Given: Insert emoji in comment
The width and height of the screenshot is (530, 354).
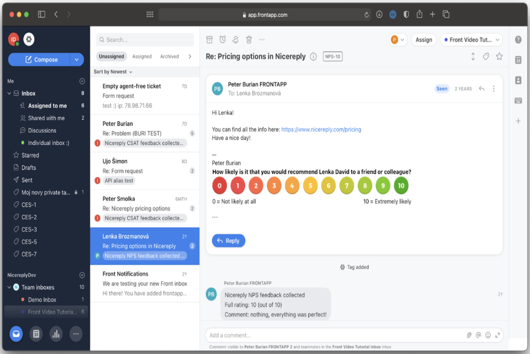Looking at the screenshot, I should pyautogui.click(x=488, y=335).
